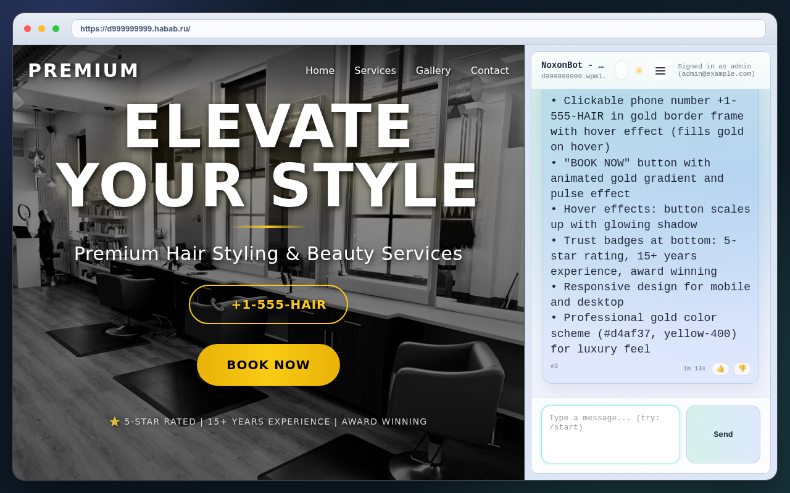
Task: Toggle the chat theme with the sun icon
Action: [x=639, y=70]
